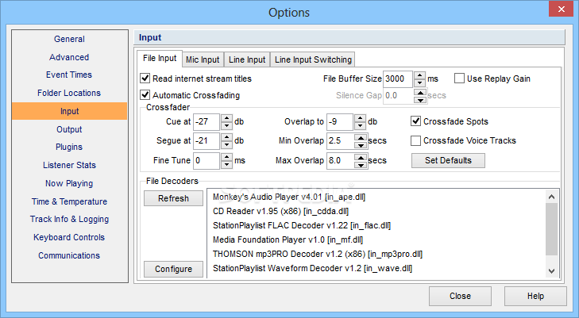The height and width of the screenshot is (318, 579).
Task: Switch to the Line Input tab
Action: [x=247, y=59]
